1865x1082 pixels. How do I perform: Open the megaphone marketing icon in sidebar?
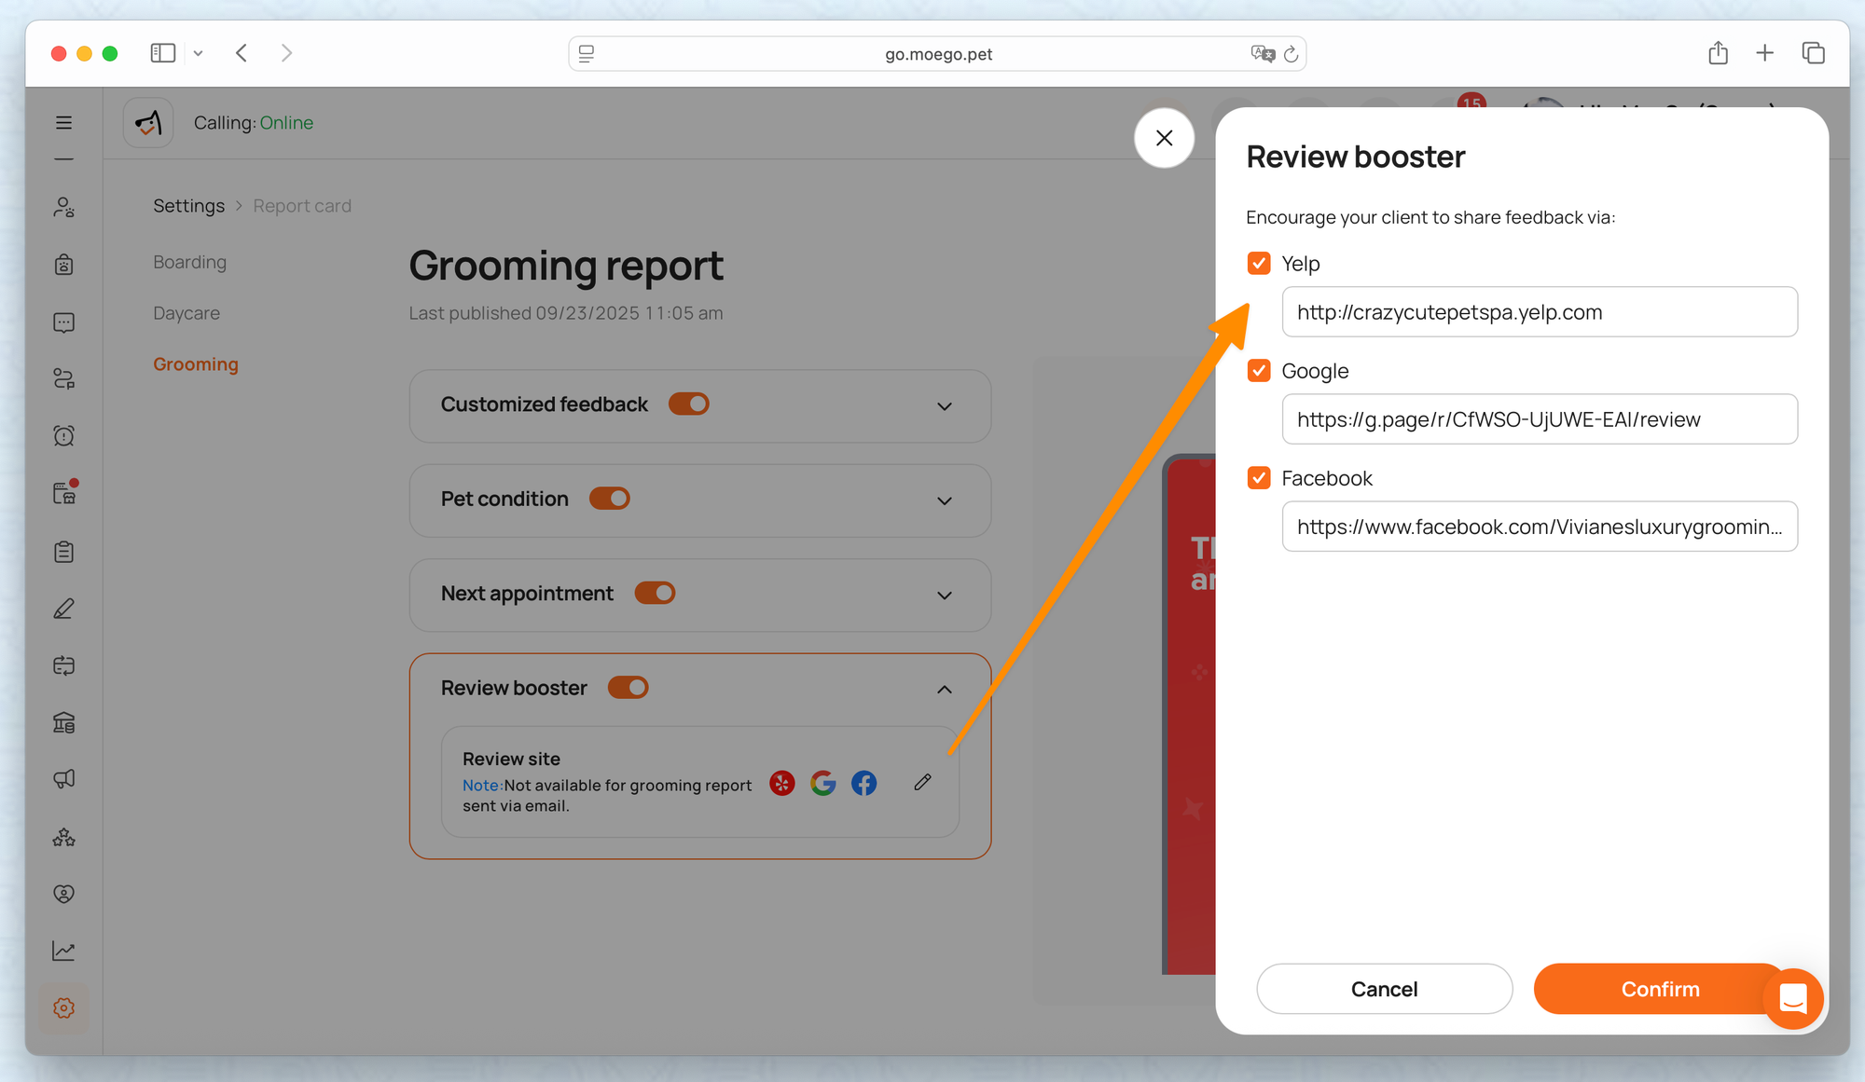tap(63, 779)
